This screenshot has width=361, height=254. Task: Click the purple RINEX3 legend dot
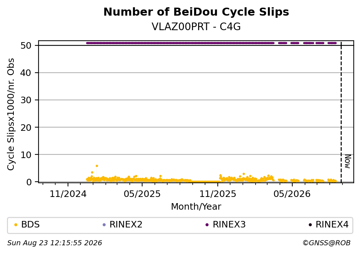207,225
